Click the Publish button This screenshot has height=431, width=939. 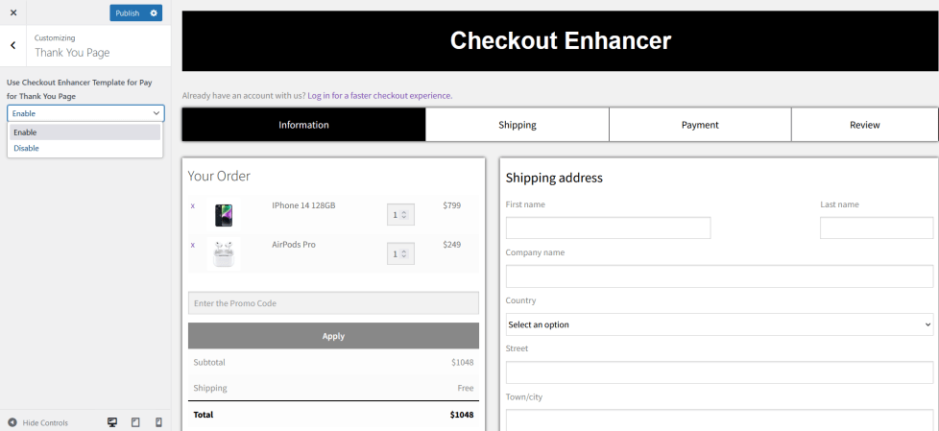click(127, 12)
